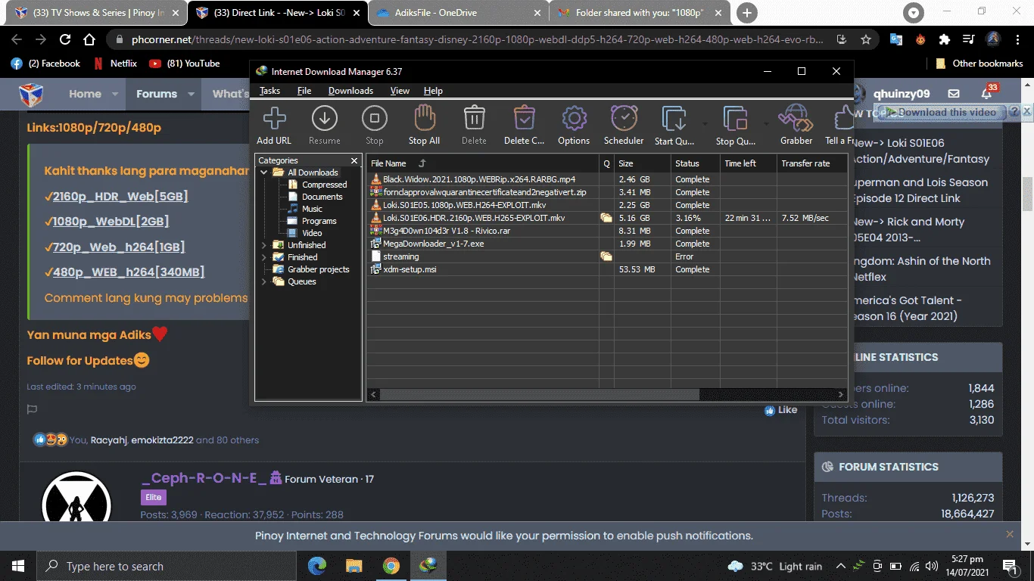Click the forum notifications bell icon
Image resolution: width=1034 pixels, height=581 pixels.
coord(986,94)
